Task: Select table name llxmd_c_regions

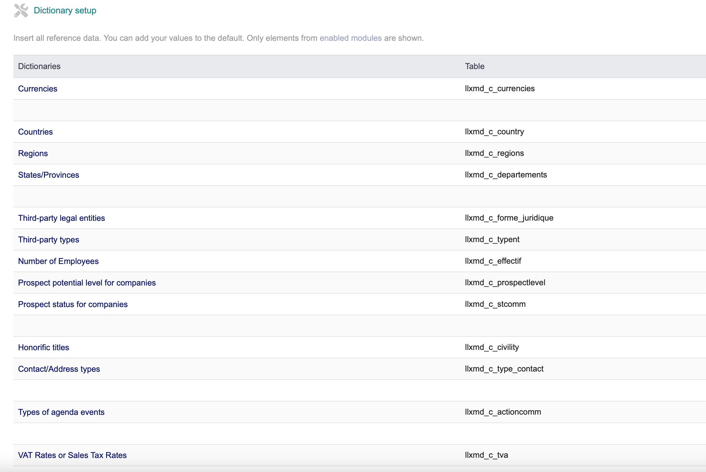Action: point(494,153)
